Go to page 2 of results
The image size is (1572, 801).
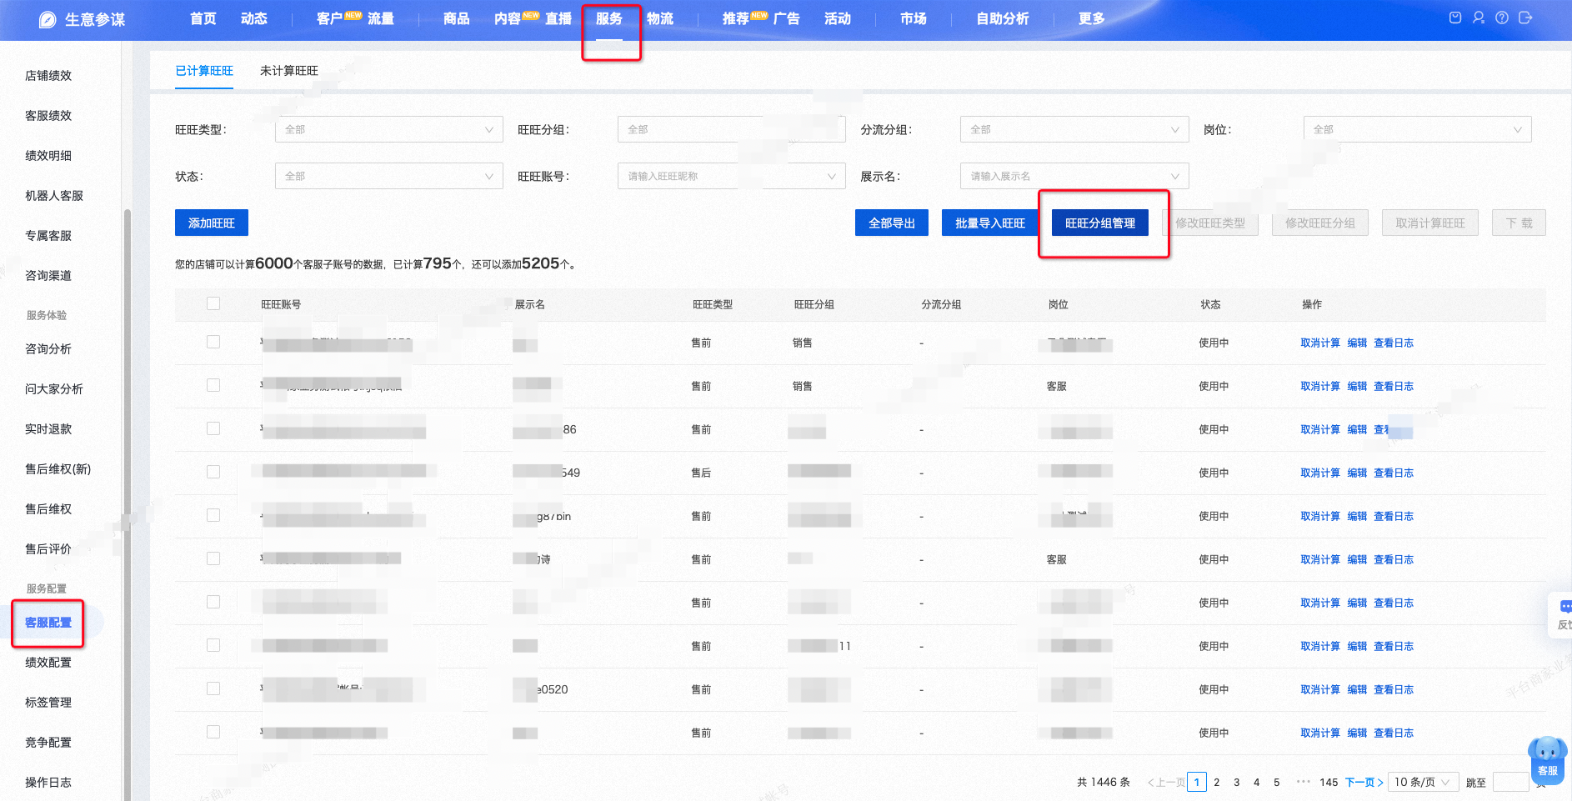[x=1217, y=782]
